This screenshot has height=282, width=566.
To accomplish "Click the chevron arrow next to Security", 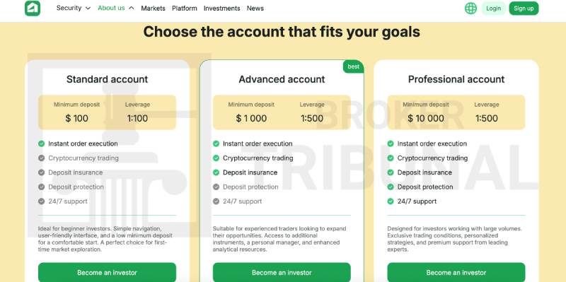I will pos(88,8).
